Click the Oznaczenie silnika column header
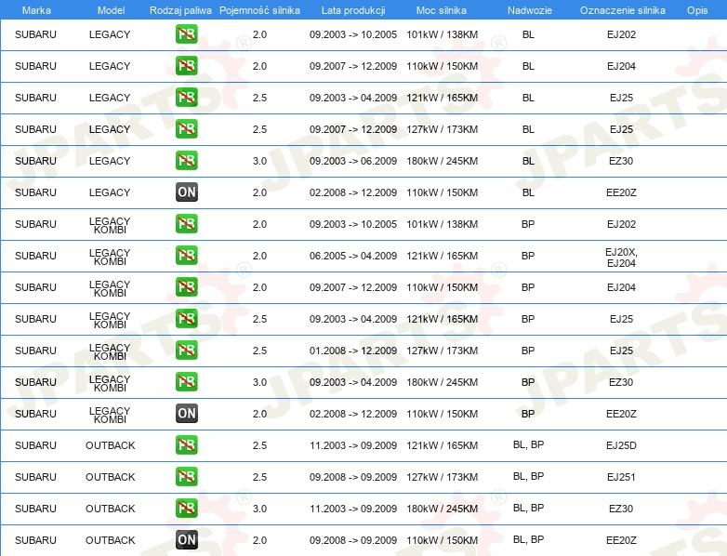727x556 pixels. click(623, 10)
